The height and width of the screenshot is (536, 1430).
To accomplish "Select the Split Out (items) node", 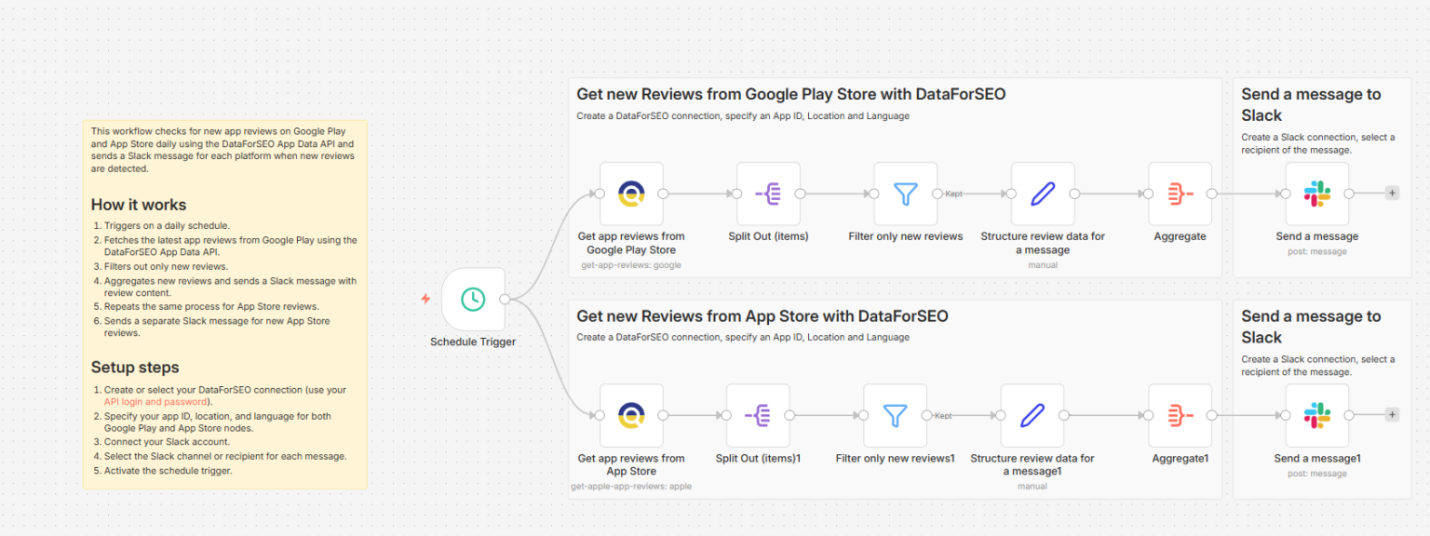I will point(768,194).
